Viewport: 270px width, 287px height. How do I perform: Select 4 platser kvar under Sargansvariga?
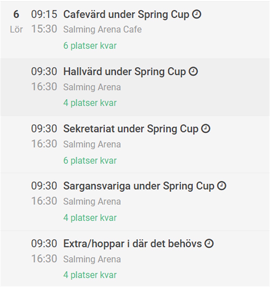click(x=90, y=218)
